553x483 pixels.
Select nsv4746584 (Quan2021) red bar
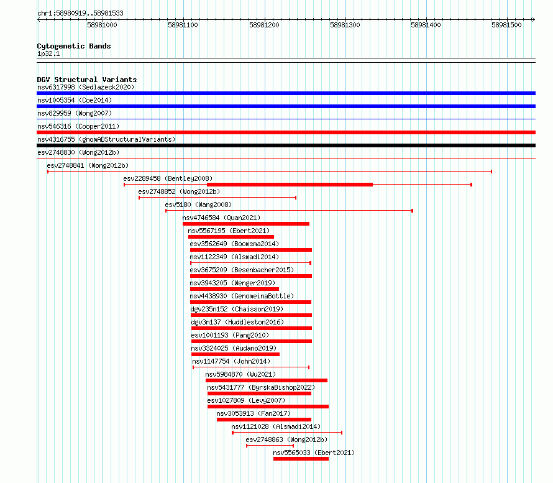coord(246,224)
